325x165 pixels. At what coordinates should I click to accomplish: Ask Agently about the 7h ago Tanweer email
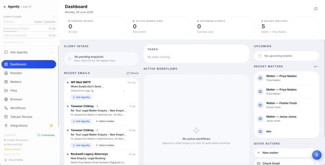click(81, 121)
